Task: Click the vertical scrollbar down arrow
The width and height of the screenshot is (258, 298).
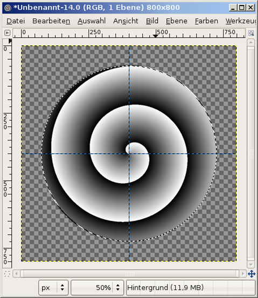Action: [x=251, y=265]
